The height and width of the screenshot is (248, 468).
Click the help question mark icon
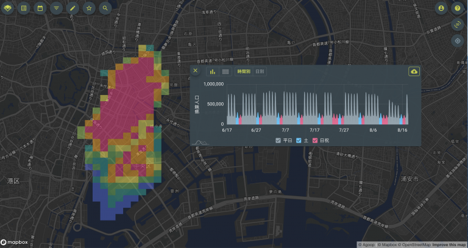point(458,9)
